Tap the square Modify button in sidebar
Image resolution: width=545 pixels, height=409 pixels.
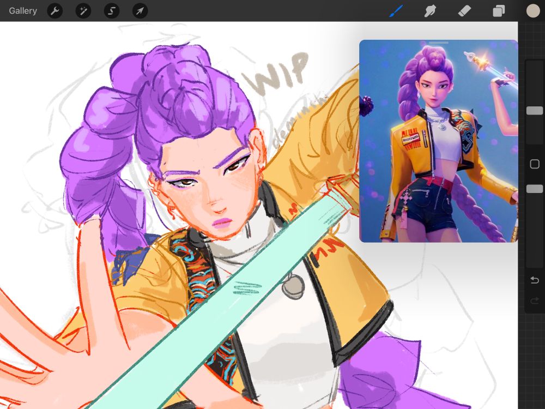pyautogui.click(x=535, y=164)
